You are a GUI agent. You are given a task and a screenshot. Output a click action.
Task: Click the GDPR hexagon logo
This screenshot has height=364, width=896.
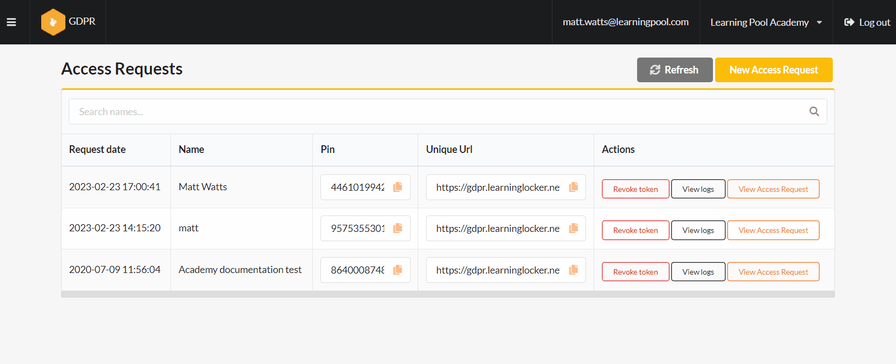pyautogui.click(x=53, y=22)
